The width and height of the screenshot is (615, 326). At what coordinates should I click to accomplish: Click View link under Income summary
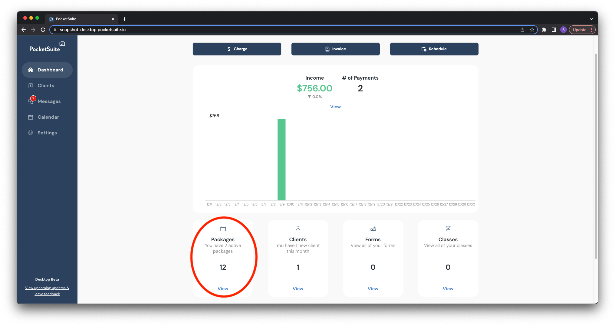[x=335, y=107]
